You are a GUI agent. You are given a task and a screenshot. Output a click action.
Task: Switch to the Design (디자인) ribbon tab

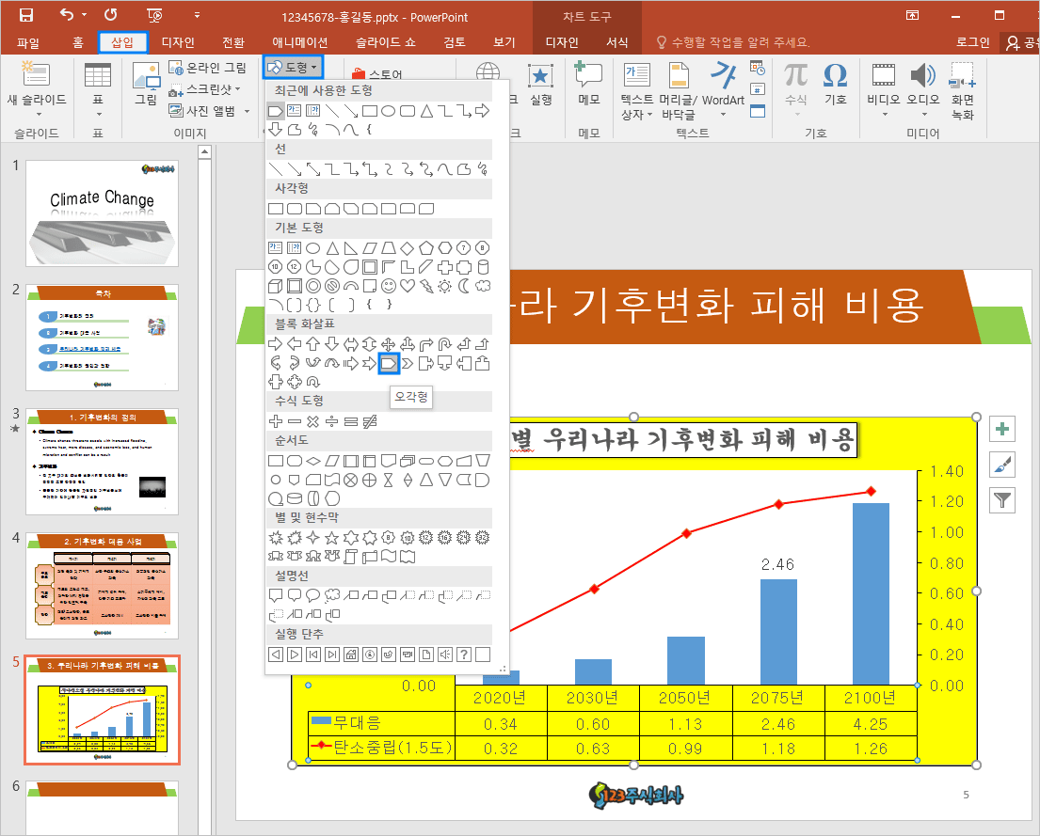(178, 42)
